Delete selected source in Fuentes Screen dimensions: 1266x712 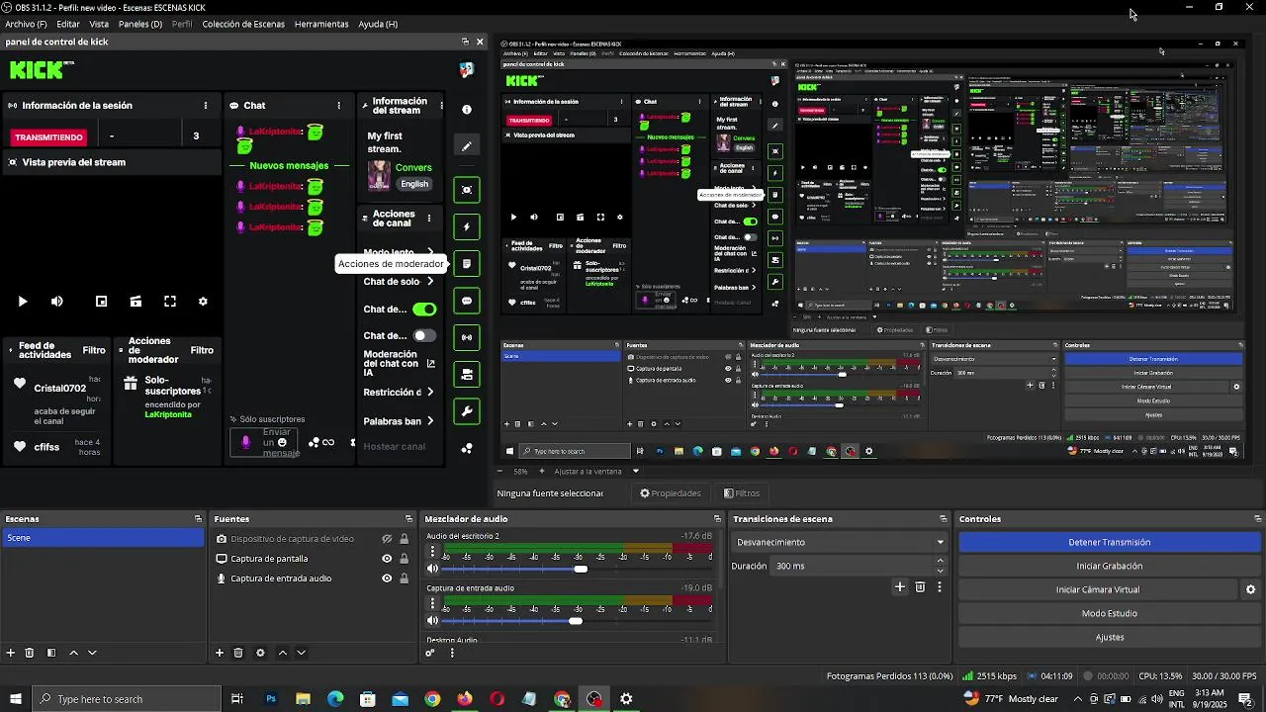(x=238, y=653)
